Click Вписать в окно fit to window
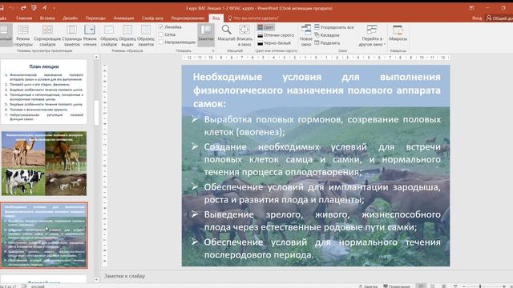Image resolution: width=513 pixels, height=288 pixels. coord(244,34)
